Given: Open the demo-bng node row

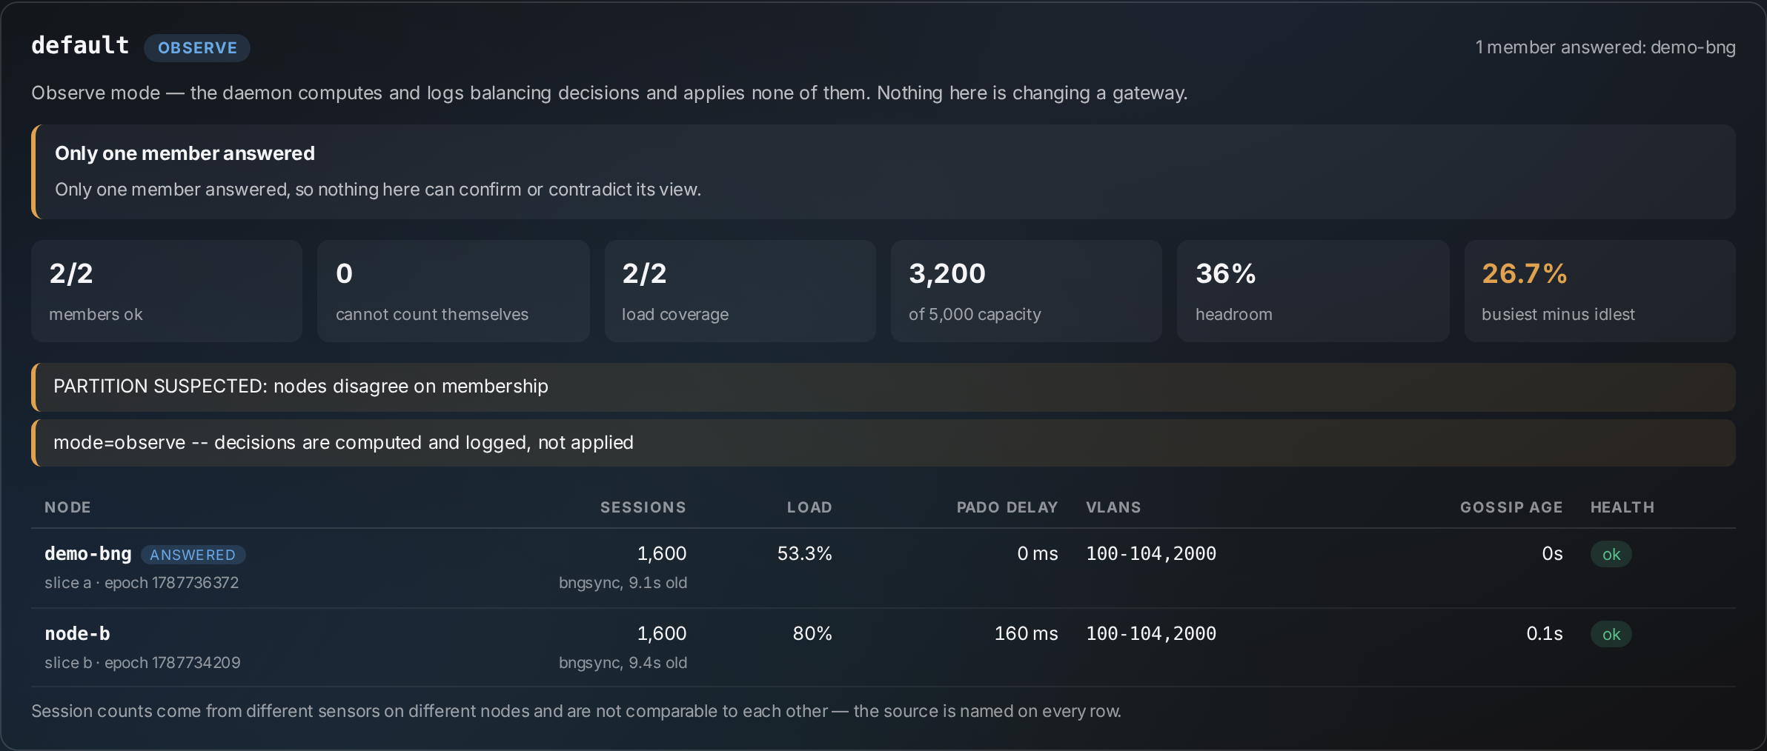Looking at the screenshot, I should 883,568.
